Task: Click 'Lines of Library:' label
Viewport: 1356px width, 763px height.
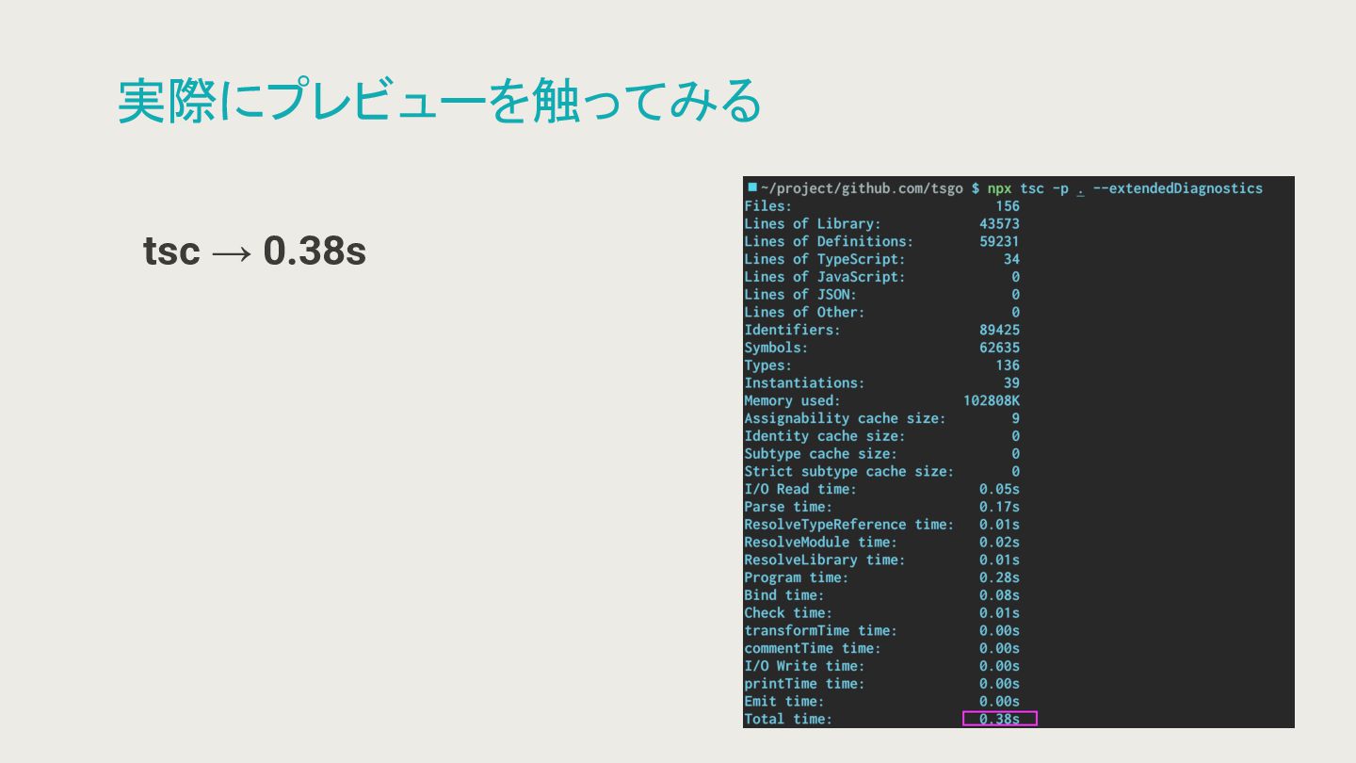Action: 813,224
